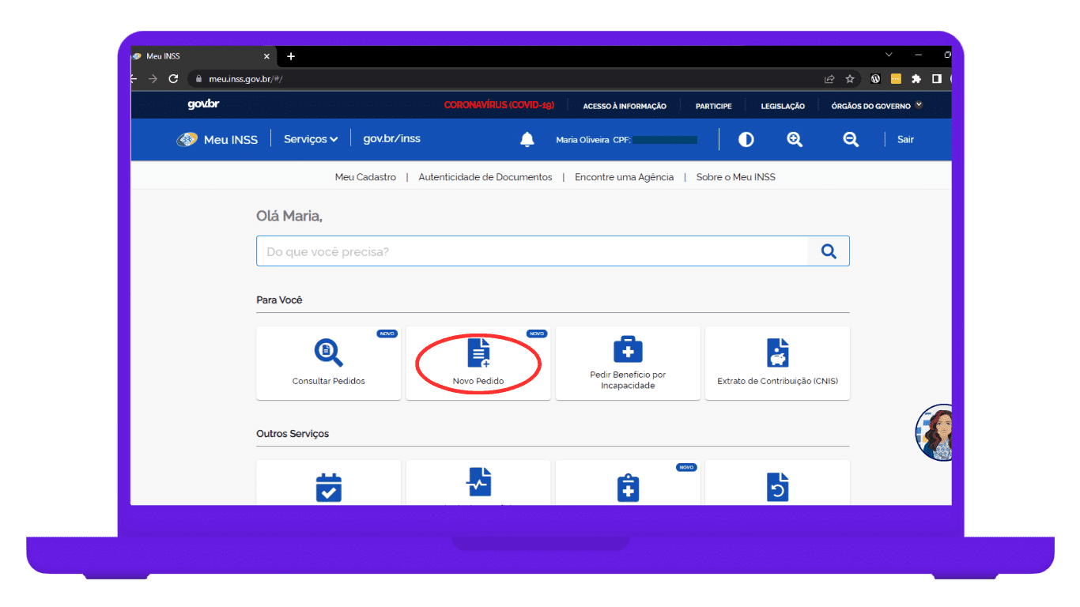This screenshot has width=1080, height=607.
Task: Click the Sair logout link
Action: [905, 140]
